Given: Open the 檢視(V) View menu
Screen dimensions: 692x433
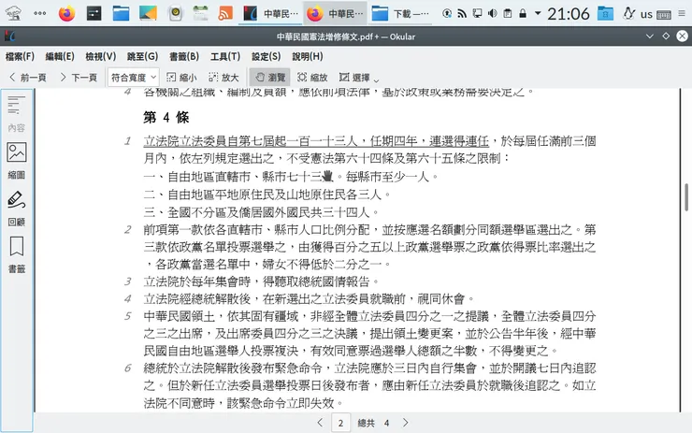Looking at the screenshot, I should point(101,56).
